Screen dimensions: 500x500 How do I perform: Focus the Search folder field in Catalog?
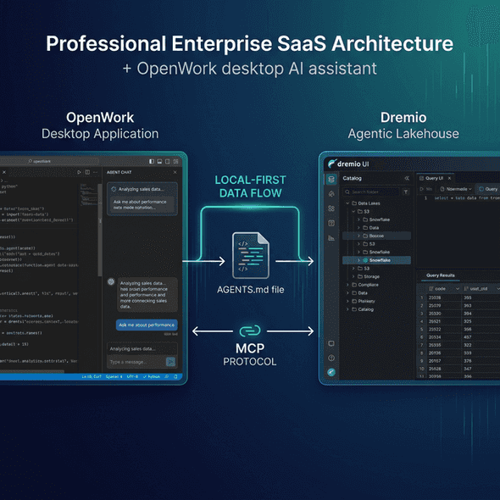pos(371,192)
